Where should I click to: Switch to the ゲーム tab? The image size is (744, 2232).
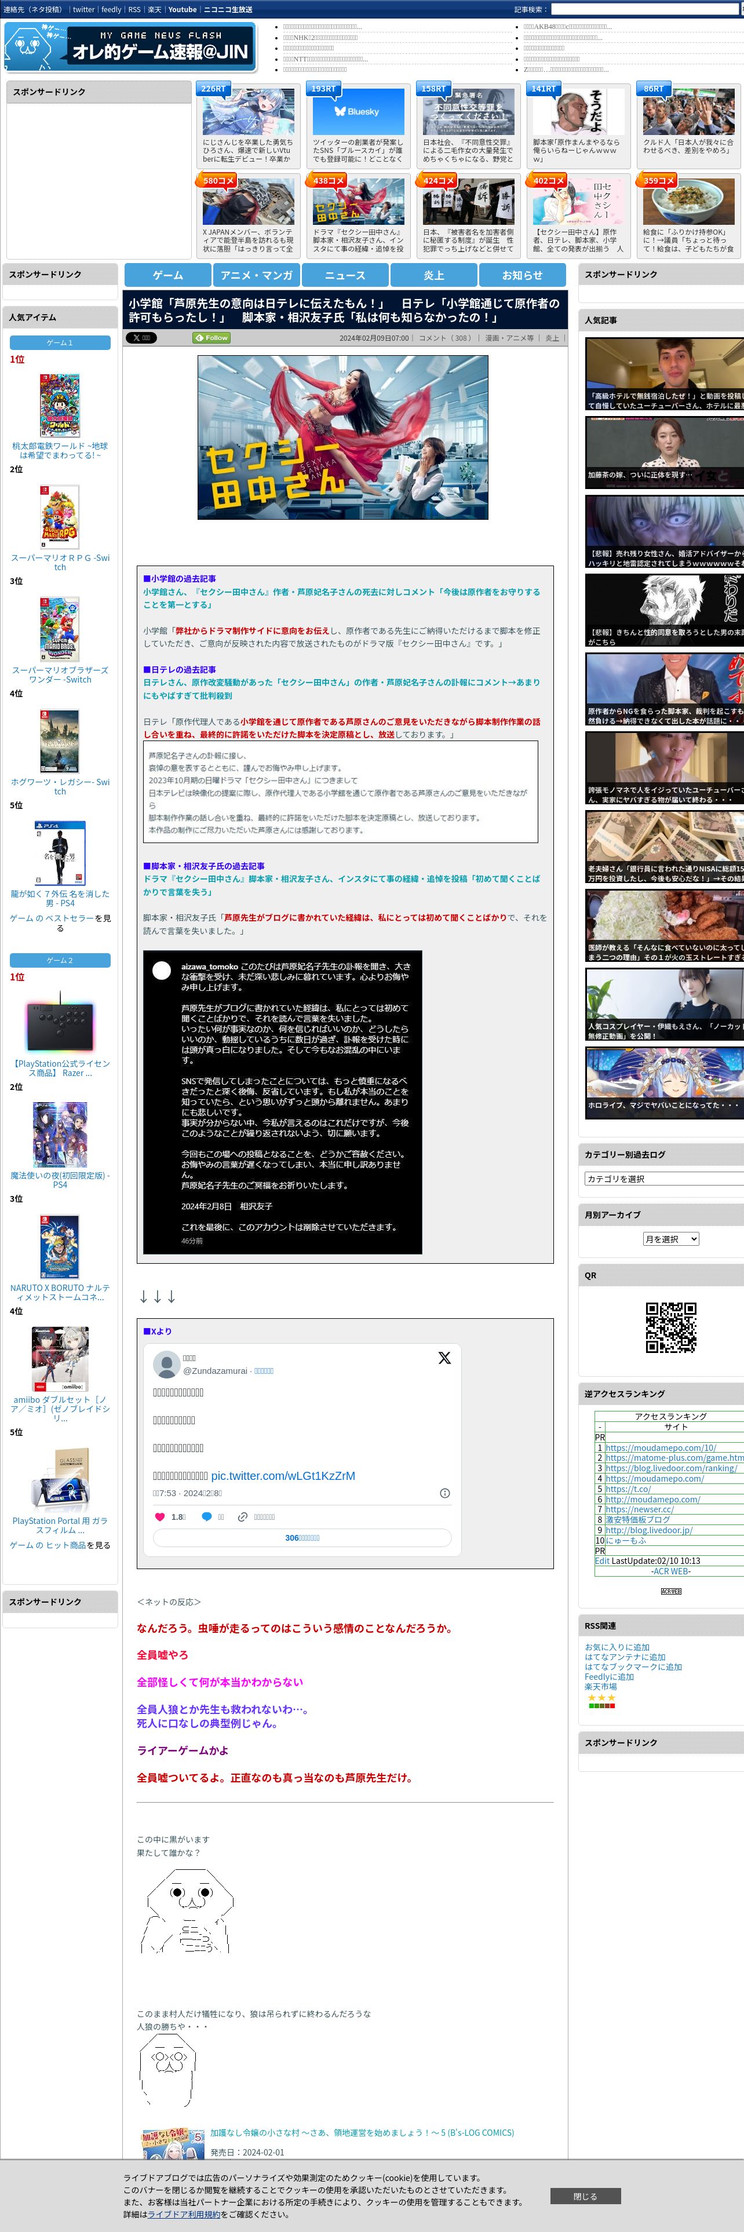point(168,275)
